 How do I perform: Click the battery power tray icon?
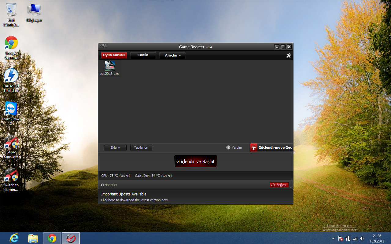(x=348, y=239)
